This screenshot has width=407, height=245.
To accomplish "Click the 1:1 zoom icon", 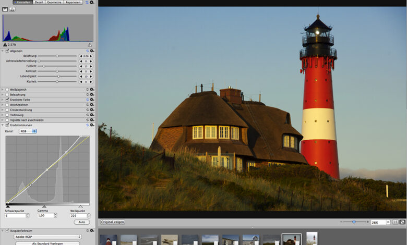I will click(x=394, y=222).
